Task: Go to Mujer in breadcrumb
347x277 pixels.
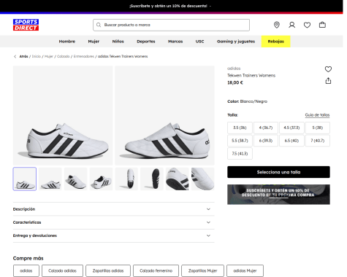Action: coord(49,56)
